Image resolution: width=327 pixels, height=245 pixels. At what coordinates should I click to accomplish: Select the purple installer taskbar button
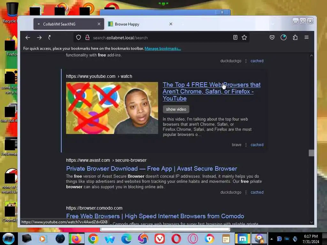coord(259,239)
